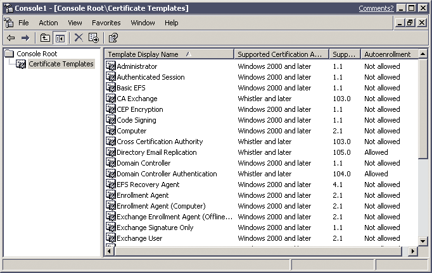
Task: Open the Help toolbar icon
Action: [x=113, y=38]
